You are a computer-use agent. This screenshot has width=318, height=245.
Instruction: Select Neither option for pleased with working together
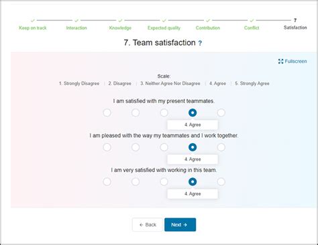point(164,147)
